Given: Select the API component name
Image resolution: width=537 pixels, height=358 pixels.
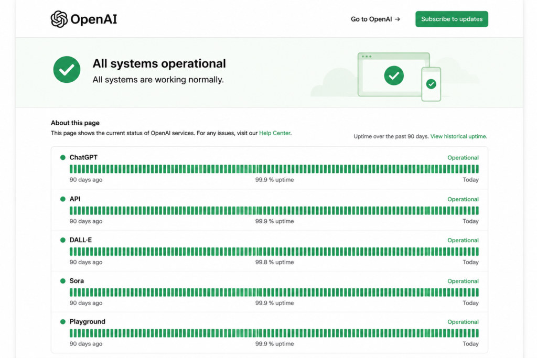Looking at the screenshot, I should point(75,199).
